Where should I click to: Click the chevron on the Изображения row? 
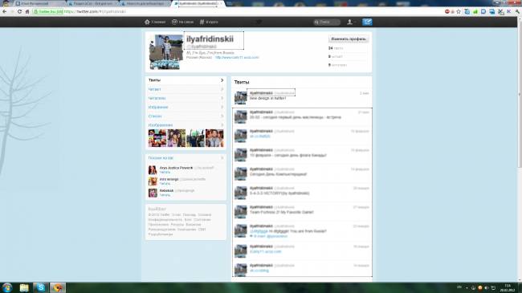[x=222, y=125]
